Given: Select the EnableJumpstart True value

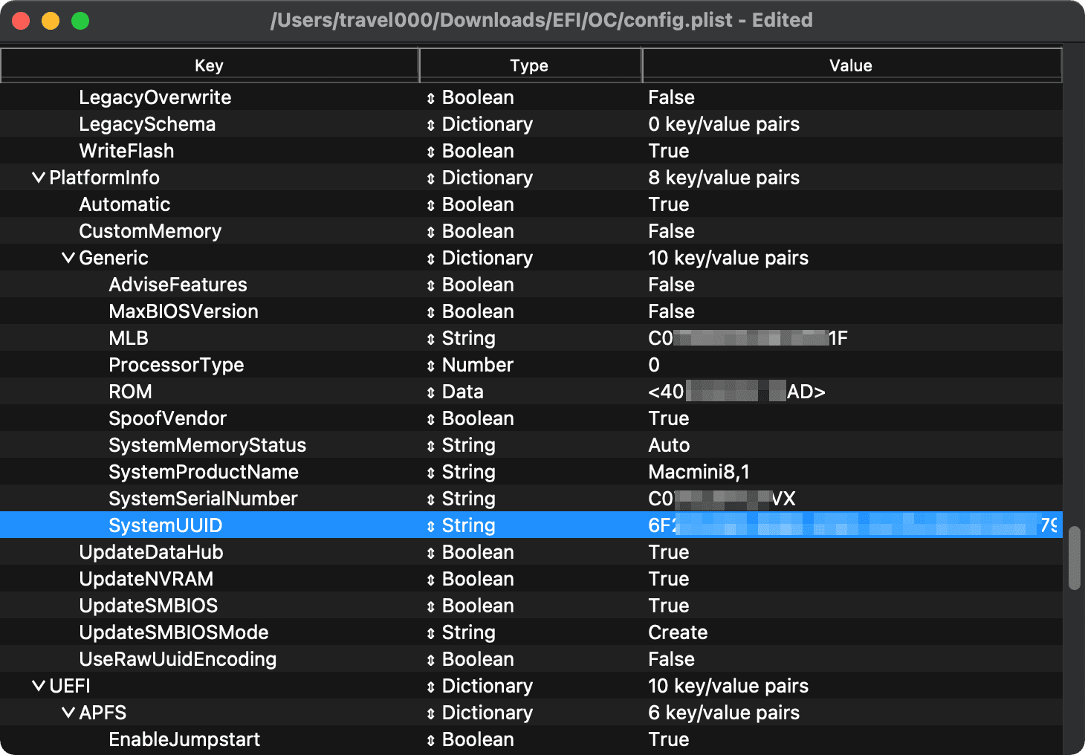Looking at the screenshot, I should point(669,740).
